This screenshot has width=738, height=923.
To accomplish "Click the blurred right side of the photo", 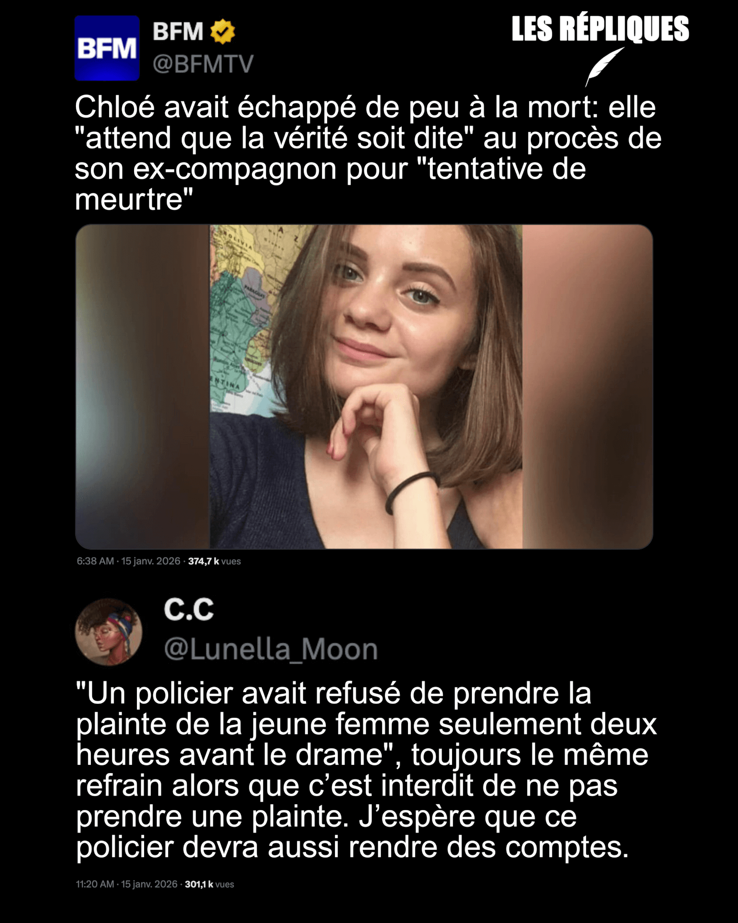I will tap(588, 387).
